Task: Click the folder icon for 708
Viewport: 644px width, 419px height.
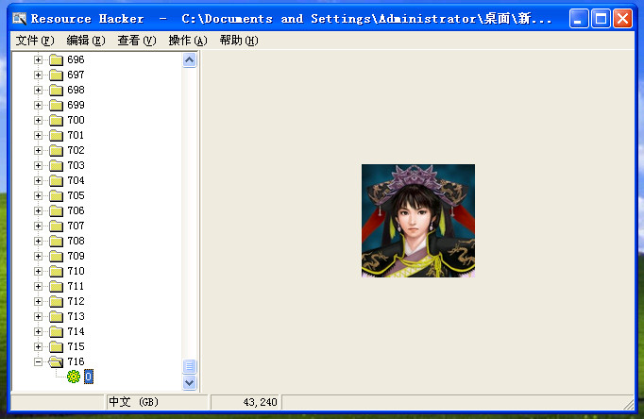Action: 57,242
